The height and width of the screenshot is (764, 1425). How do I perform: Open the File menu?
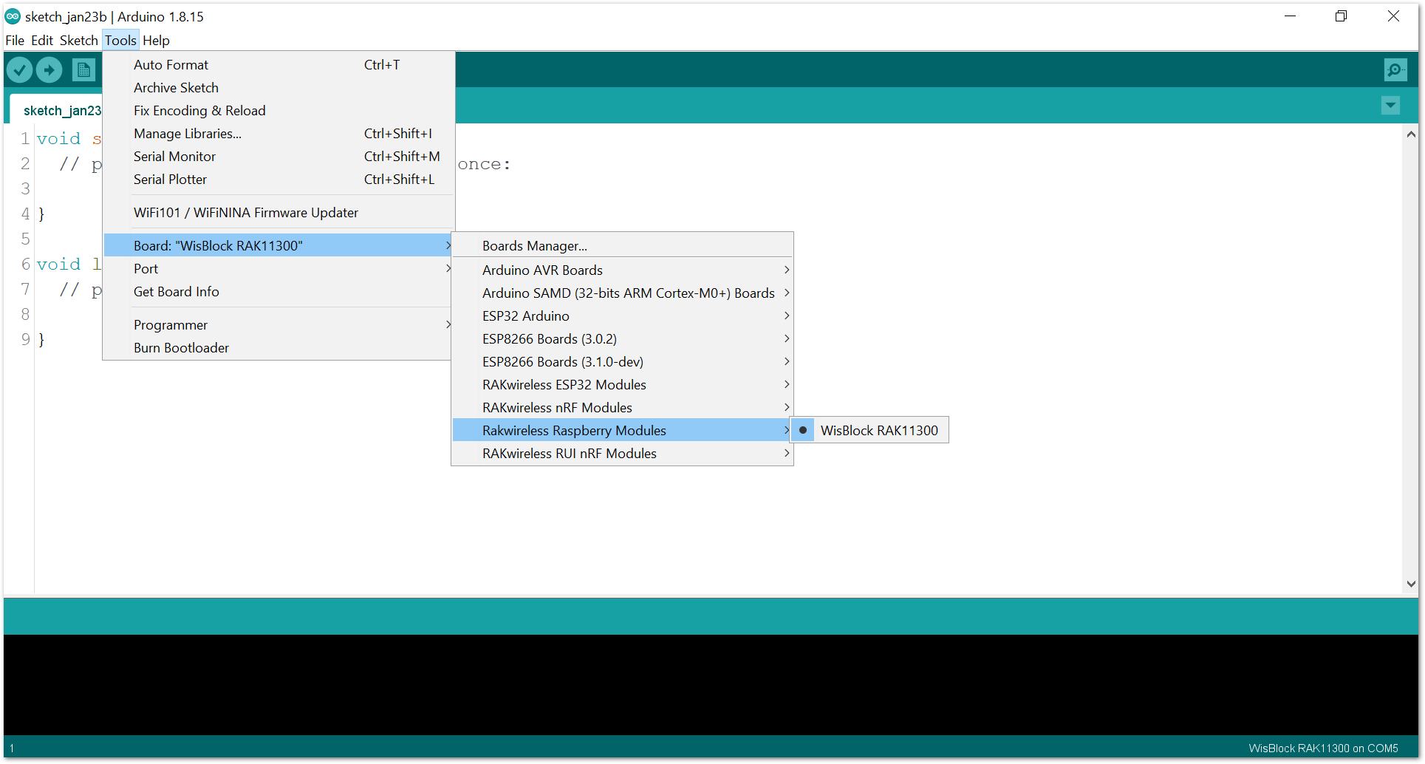pos(15,41)
